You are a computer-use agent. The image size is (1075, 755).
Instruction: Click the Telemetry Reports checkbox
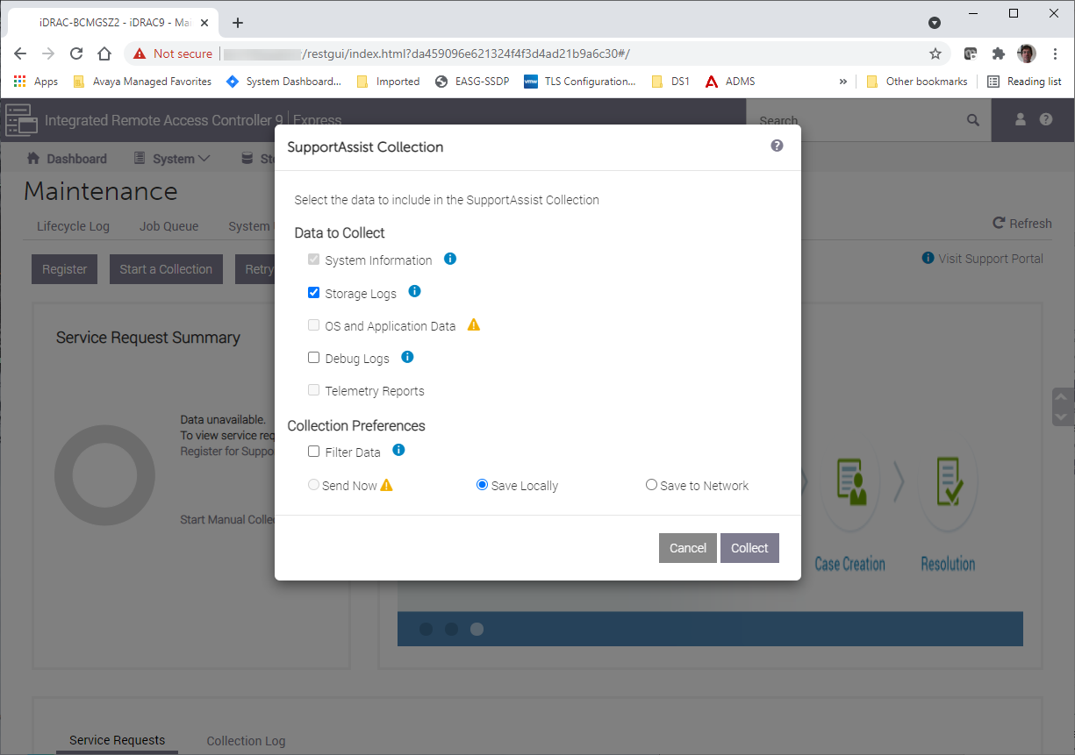313,390
